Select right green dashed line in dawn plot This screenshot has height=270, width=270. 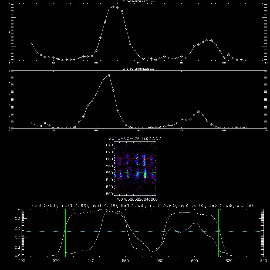point(149,32)
